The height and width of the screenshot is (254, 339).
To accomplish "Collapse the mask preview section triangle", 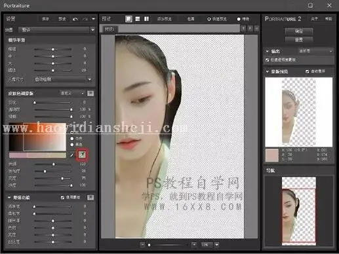I will tap(267, 71).
